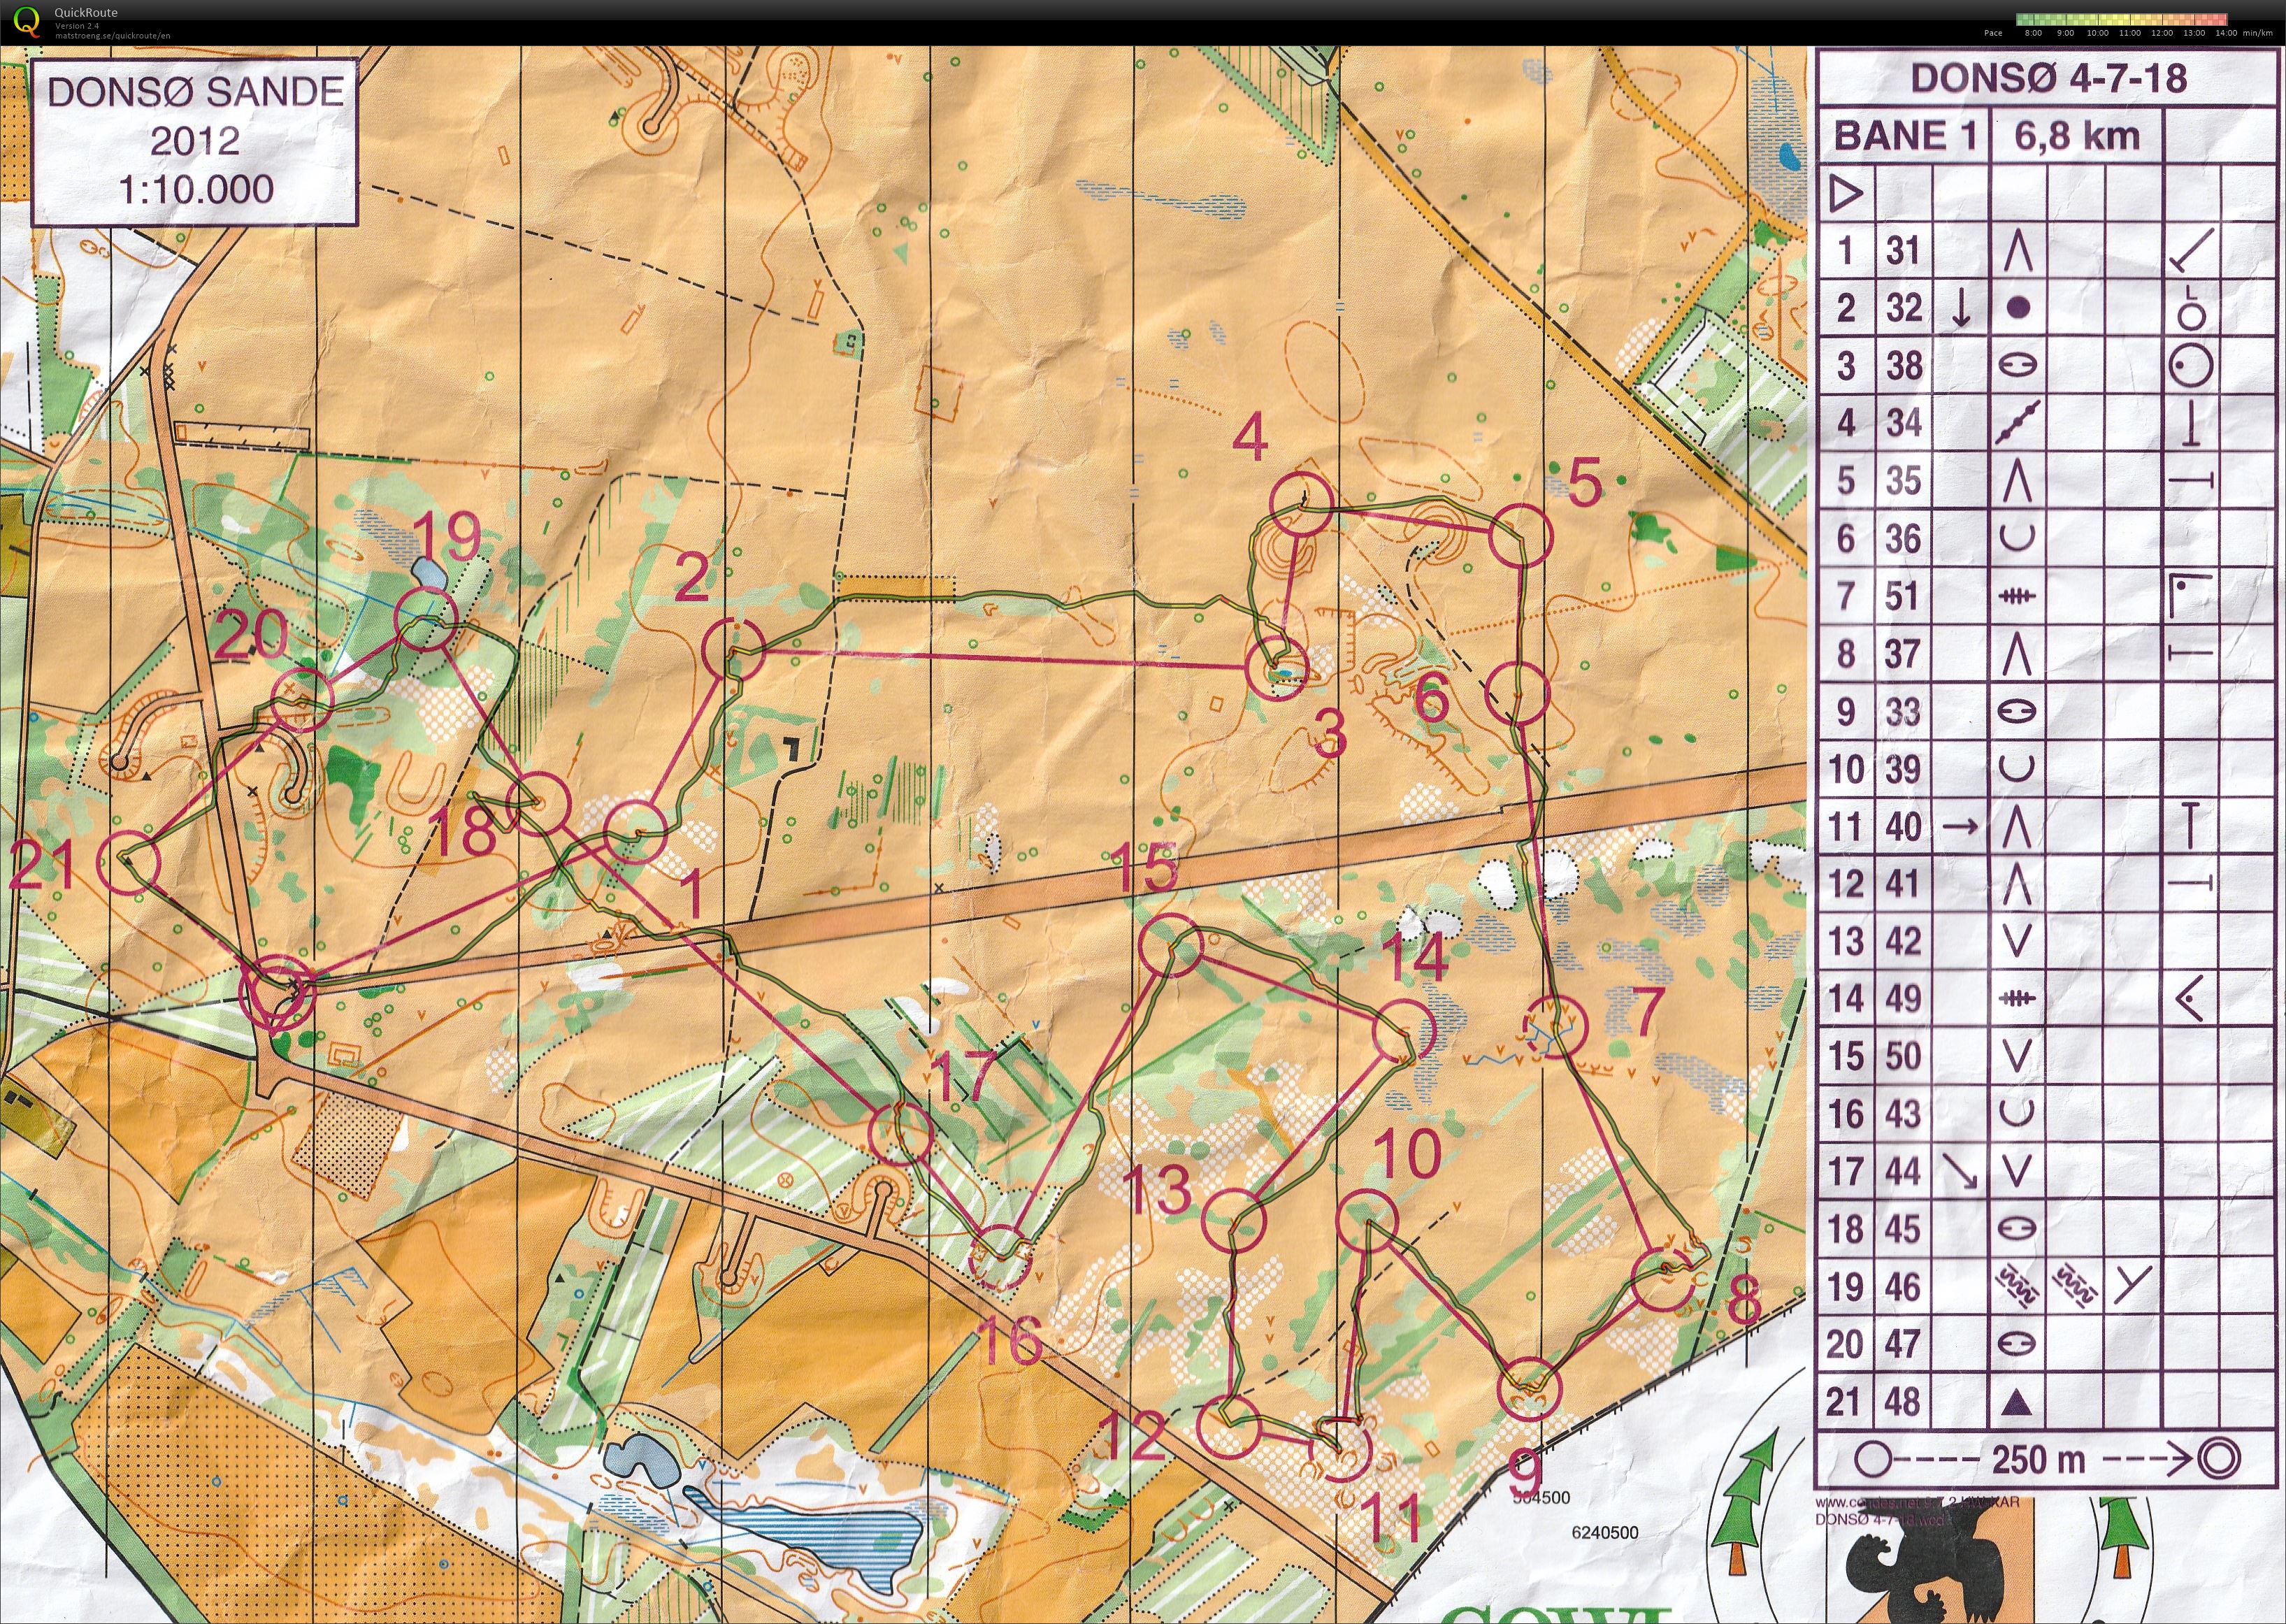Click the start/finish double circle on map
The image size is (2286, 1624).
coord(277,993)
